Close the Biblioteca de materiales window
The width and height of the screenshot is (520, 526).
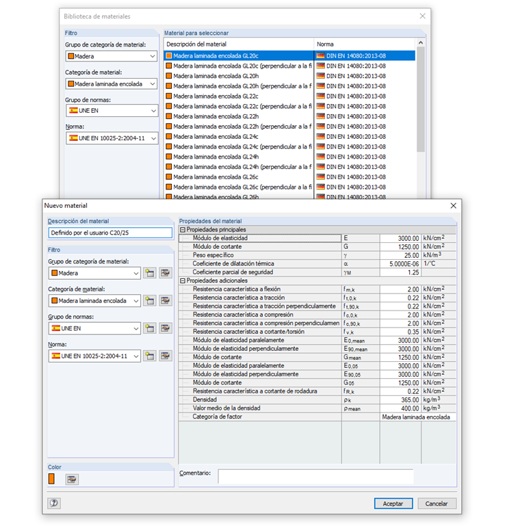point(422,16)
